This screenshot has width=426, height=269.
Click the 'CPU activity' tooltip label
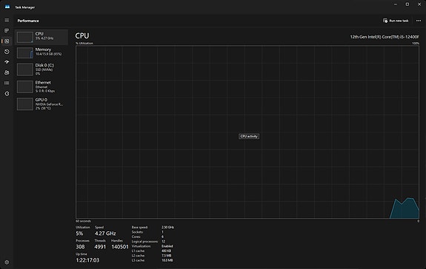(249, 136)
